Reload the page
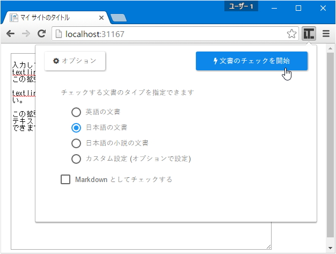The height and width of the screenshot is (254, 336). (x=41, y=34)
